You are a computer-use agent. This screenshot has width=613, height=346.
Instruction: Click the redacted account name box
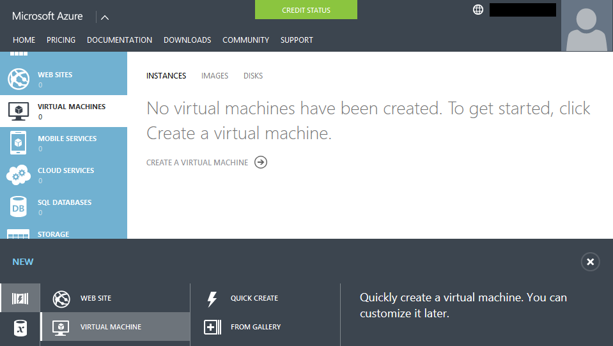523,10
